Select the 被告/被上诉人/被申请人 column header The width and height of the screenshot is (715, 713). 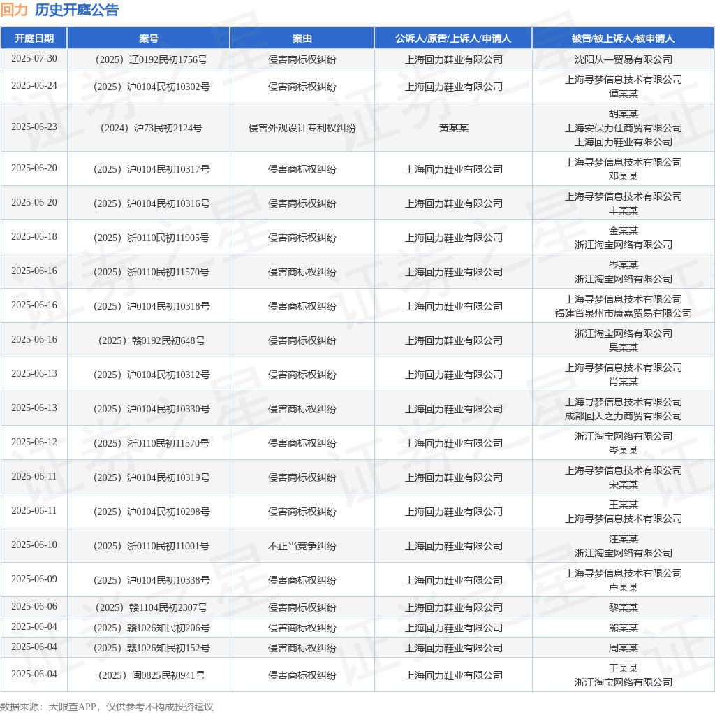pos(623,38)
